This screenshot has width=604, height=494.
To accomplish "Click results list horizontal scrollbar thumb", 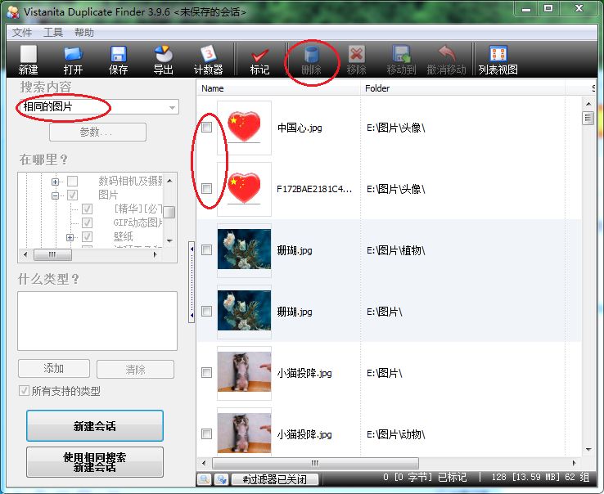I will [x=315, y=463].
